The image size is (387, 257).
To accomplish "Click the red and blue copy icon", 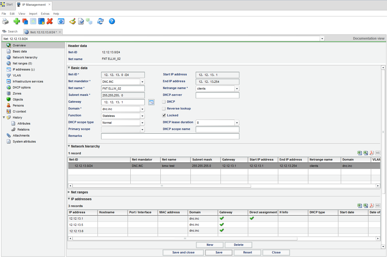I will pos(25,21).
